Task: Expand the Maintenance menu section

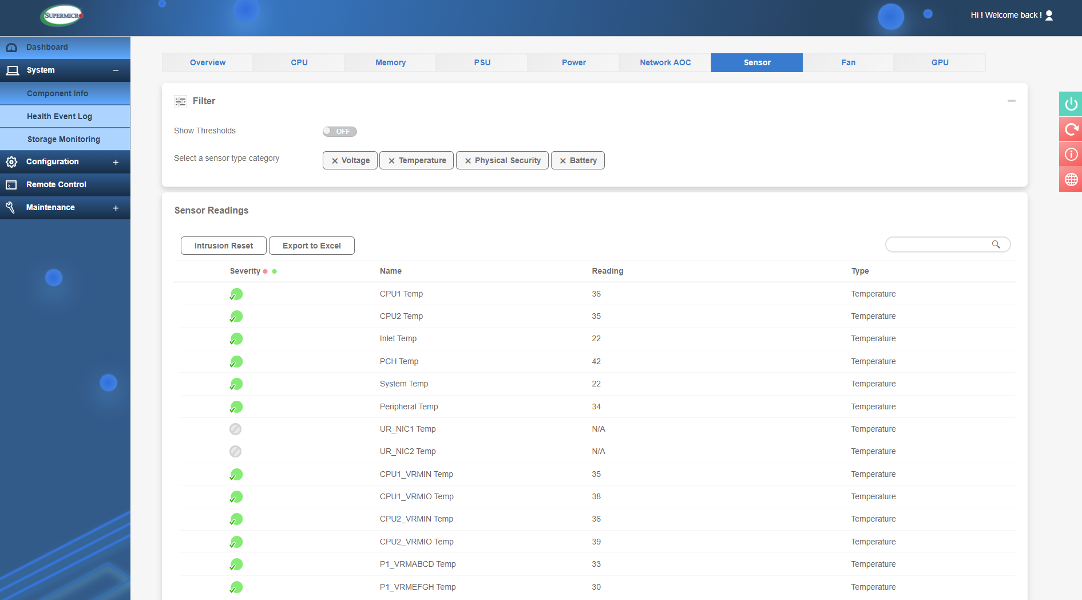Action: (x=116, y=207)
